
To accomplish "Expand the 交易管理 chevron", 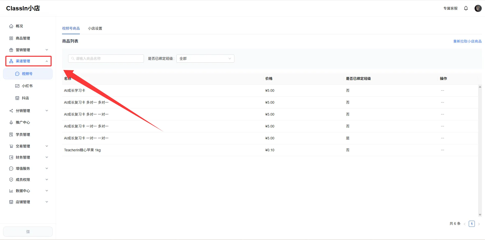I will click(47, 146).
